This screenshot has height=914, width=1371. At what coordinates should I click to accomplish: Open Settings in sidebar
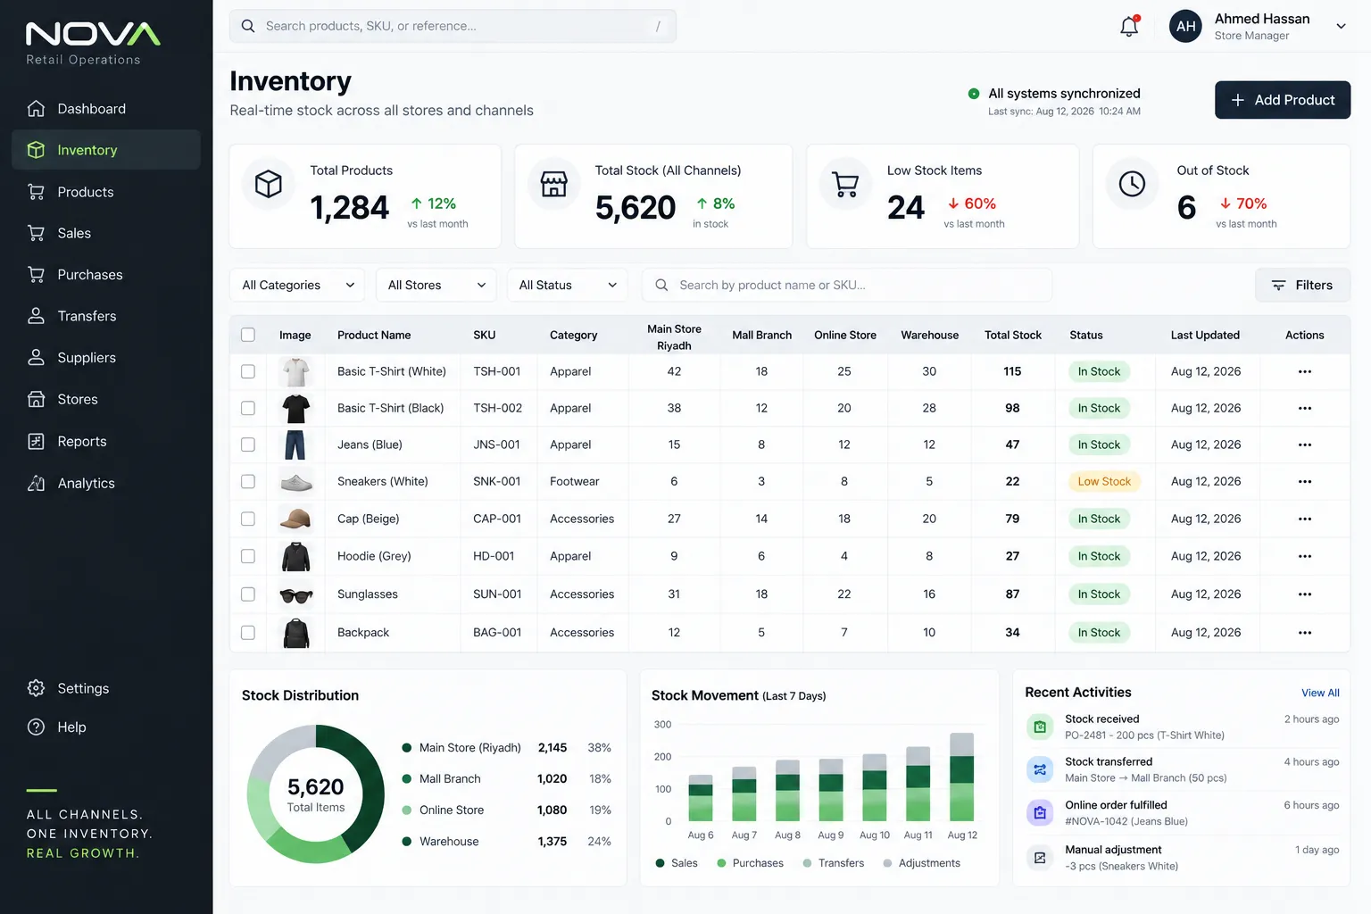[x=106, y=688]
